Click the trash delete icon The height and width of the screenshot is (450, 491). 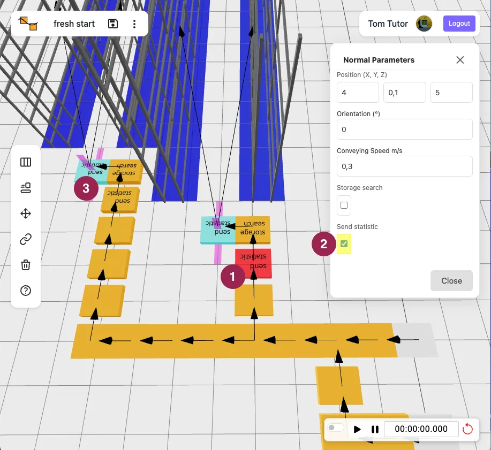point(25,265)
